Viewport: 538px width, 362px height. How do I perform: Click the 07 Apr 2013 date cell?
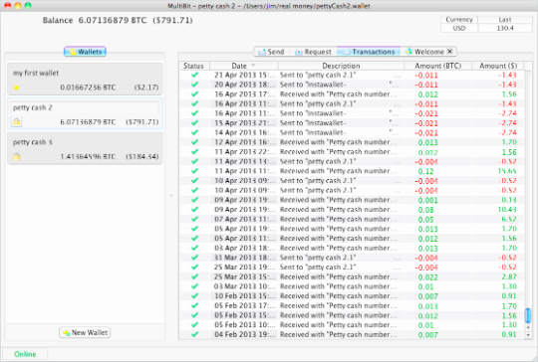tap(245, 219)
